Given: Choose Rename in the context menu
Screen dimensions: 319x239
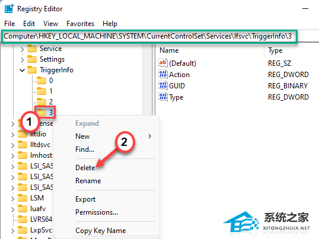Looking at the screenshot, I should (x=88, y=181).
